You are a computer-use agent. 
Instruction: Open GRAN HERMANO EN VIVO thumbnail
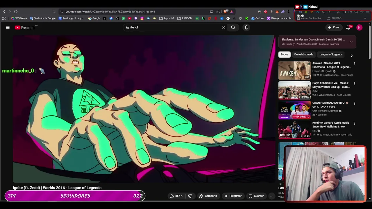294,110
